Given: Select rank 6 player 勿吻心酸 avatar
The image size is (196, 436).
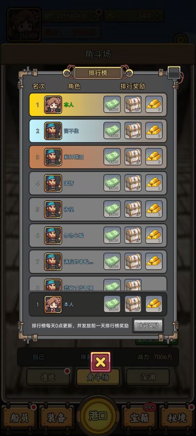Looking at the screenshot, I should (53, 235).
